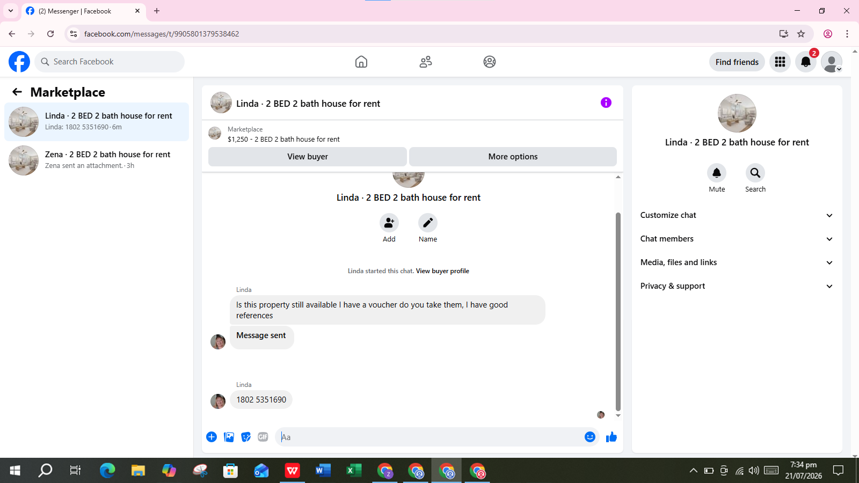The image size is (859, 483).
Task: Open File Explorer from taskbar
Action: (138, 471)
